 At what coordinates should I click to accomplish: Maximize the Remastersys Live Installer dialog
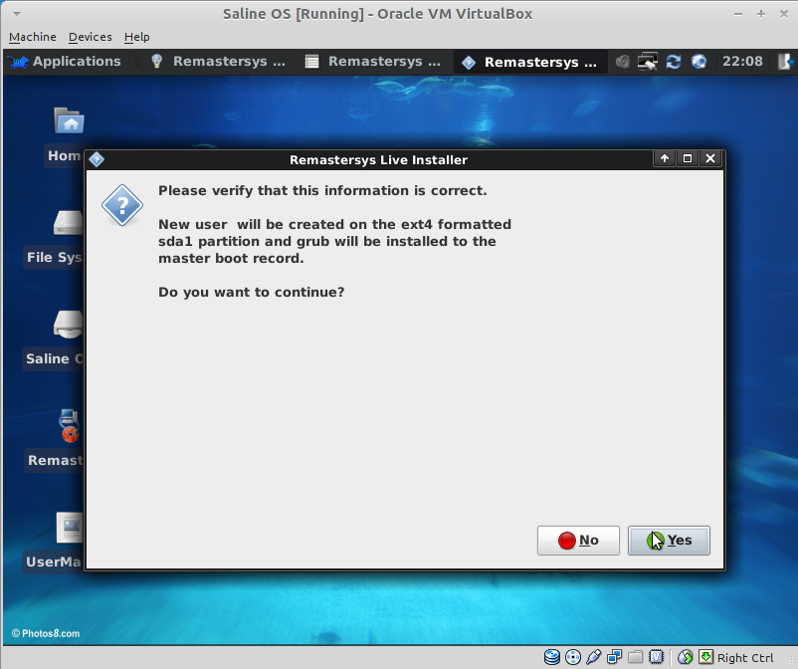tap(687, 158)
